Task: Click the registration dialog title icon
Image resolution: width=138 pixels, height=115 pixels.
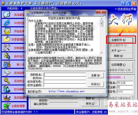Action: [27, 13]
